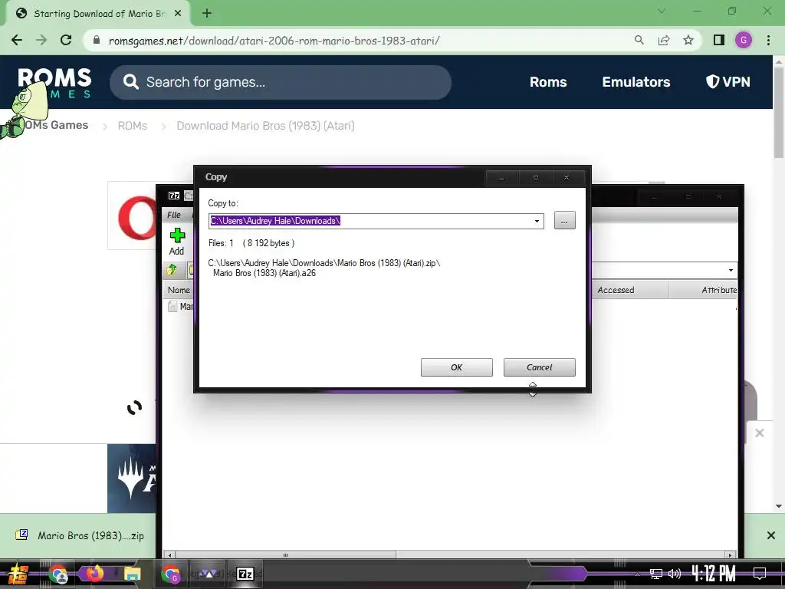Click the tab search chevron
Image resolution: width=785 pixels, height=589 pixels.
[662, 11]
